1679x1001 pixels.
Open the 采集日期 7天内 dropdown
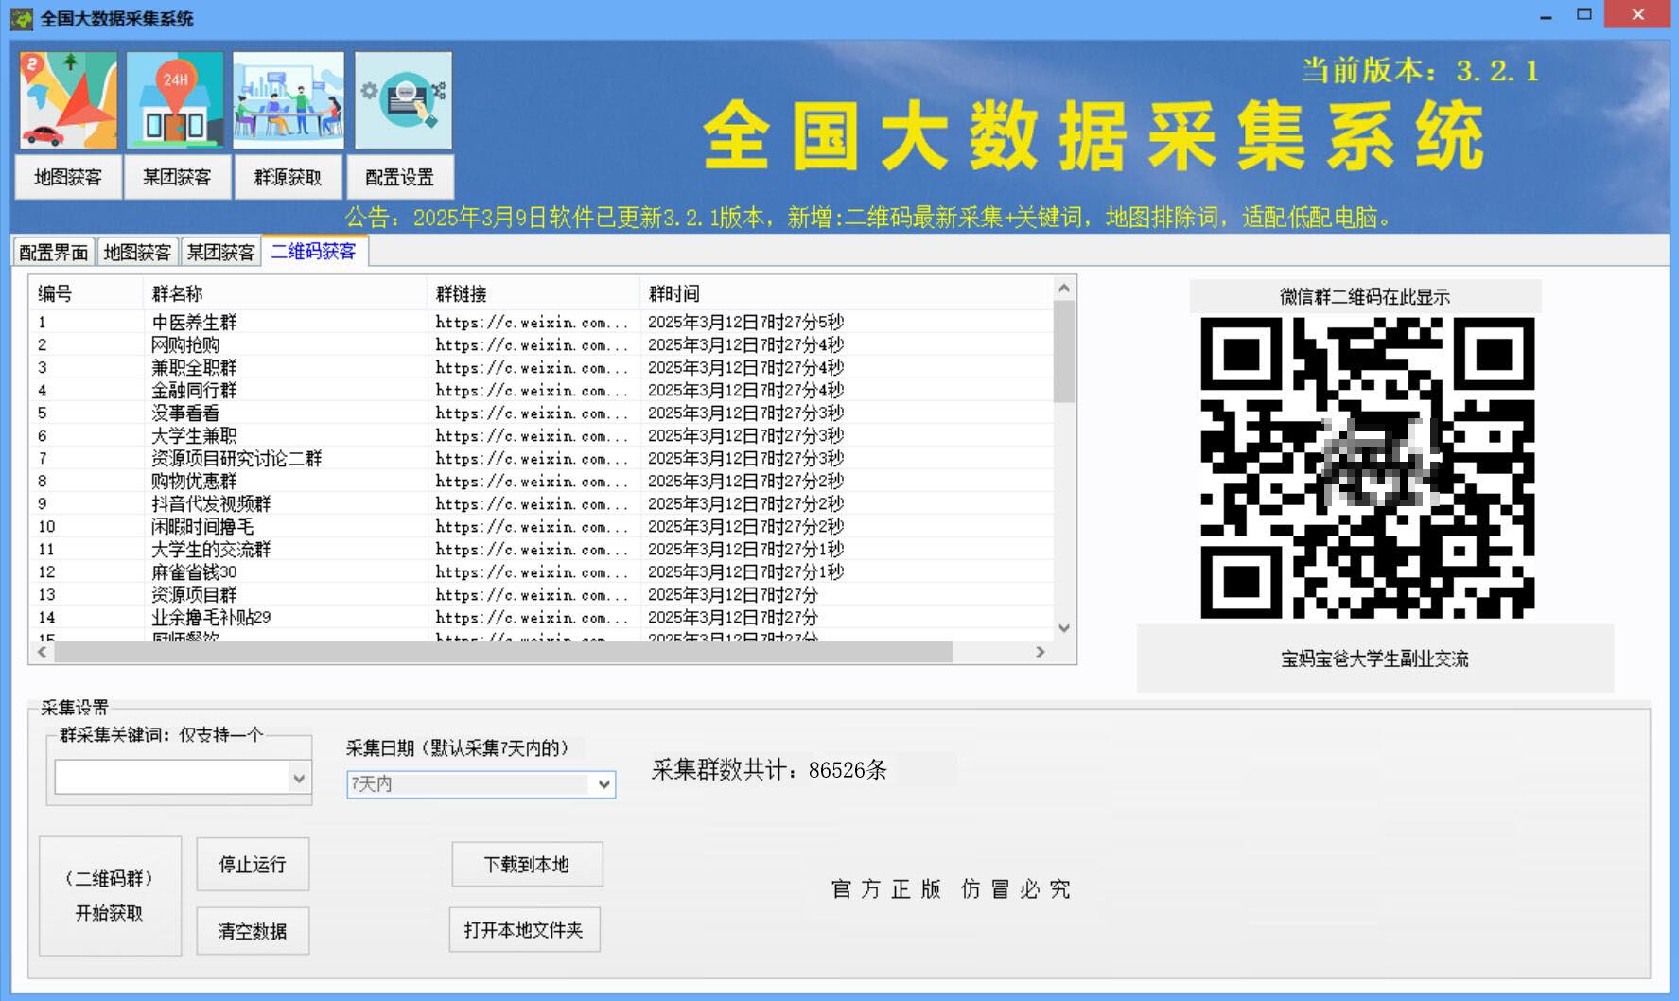[481, 783]
